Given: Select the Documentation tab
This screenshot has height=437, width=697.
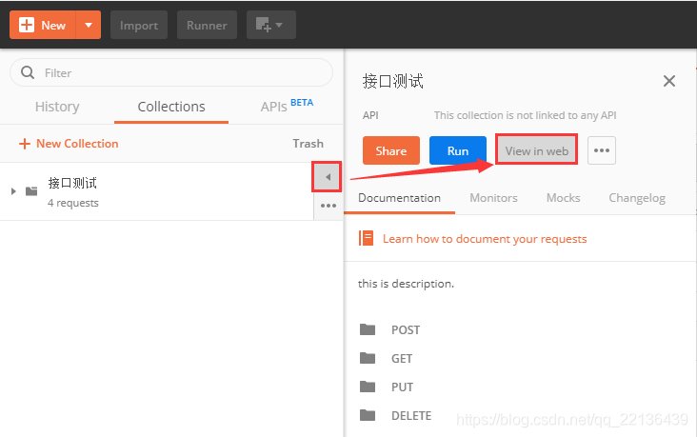Looking at the screenshot, I should pos(399,198).
